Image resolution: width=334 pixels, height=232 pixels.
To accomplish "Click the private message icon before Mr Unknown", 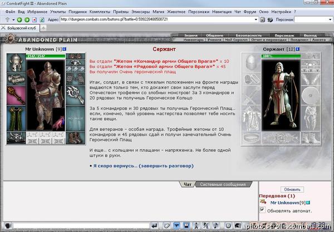I will [263, 201].
